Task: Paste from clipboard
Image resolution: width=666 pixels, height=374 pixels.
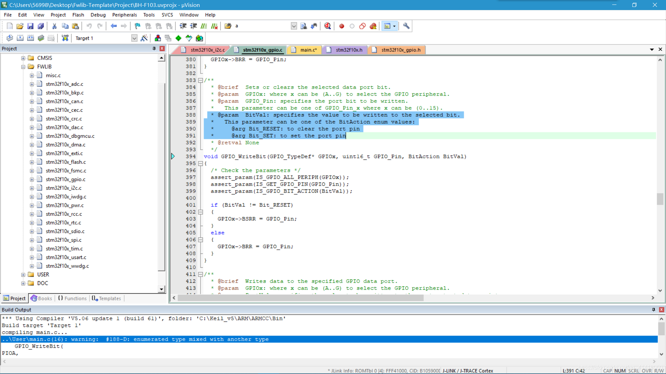Action: [75, 26]
